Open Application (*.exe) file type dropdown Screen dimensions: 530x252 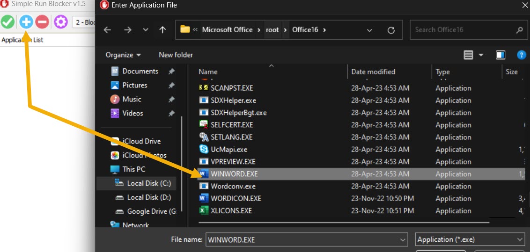pyautogui.click(x=470, y=240)
